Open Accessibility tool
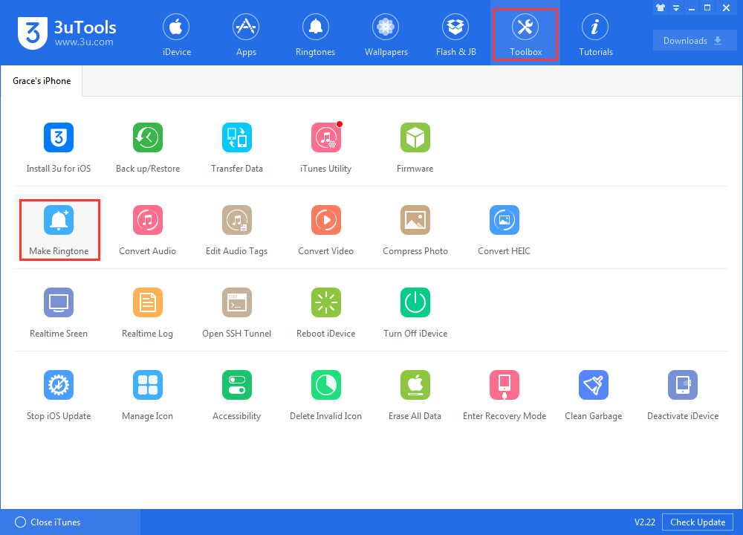The width and height of the screenshot is (743, 535). pos(237,395)
